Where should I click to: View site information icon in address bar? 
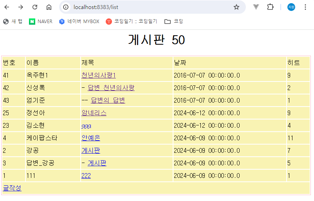pyautogui.click(x=66, y=7)
